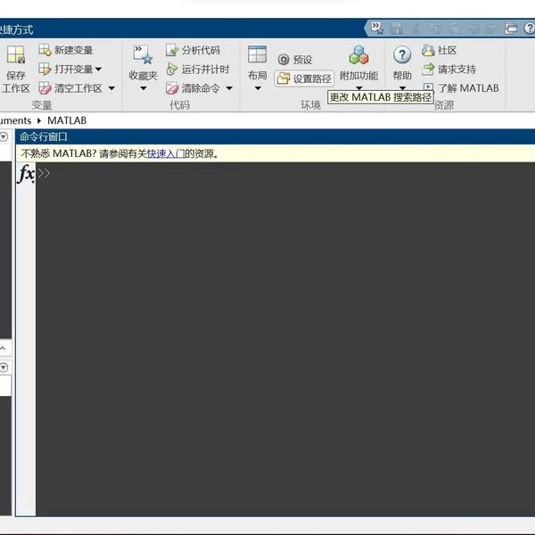The image size is (535, 535).
Task: Click the quick access Paste icon
Action: pyautogui.click(x=454, y=29)
